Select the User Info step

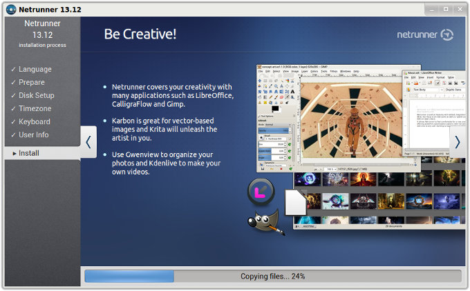pyautogui.click(x=34, y=135)
